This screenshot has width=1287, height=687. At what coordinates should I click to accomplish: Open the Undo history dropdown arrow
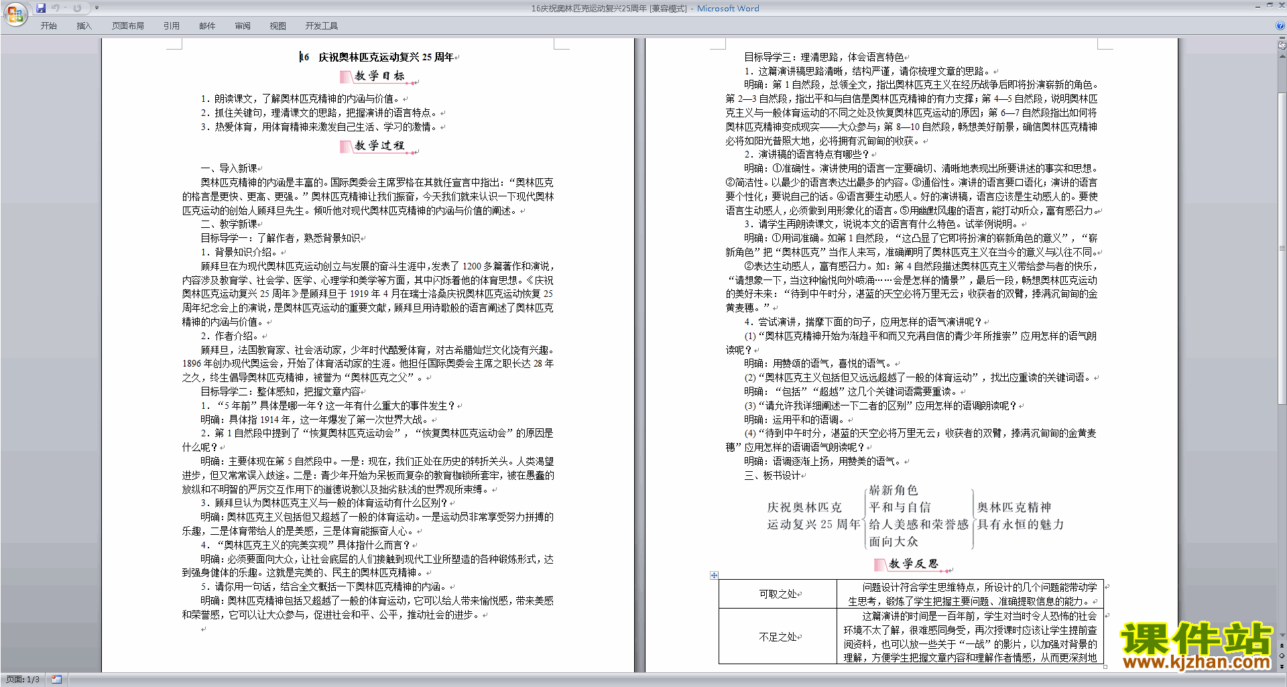click(x=66, y=8)
